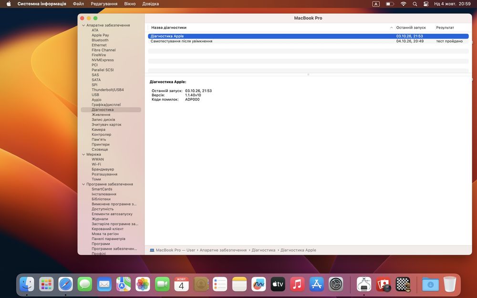Open Reminders app in the Dock
This screenshot has width=477, height=298.
pos(220,284)
